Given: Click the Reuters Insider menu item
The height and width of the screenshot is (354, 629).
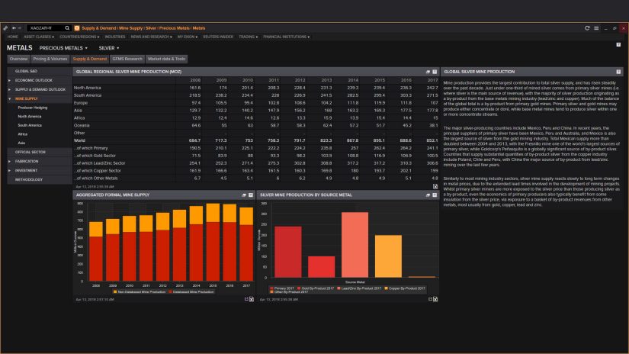Looking at the screenshot, I should pos(218,37).
